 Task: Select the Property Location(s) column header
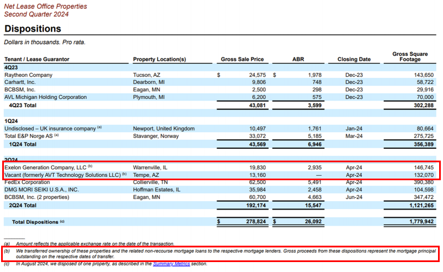[x=159, y=59]
